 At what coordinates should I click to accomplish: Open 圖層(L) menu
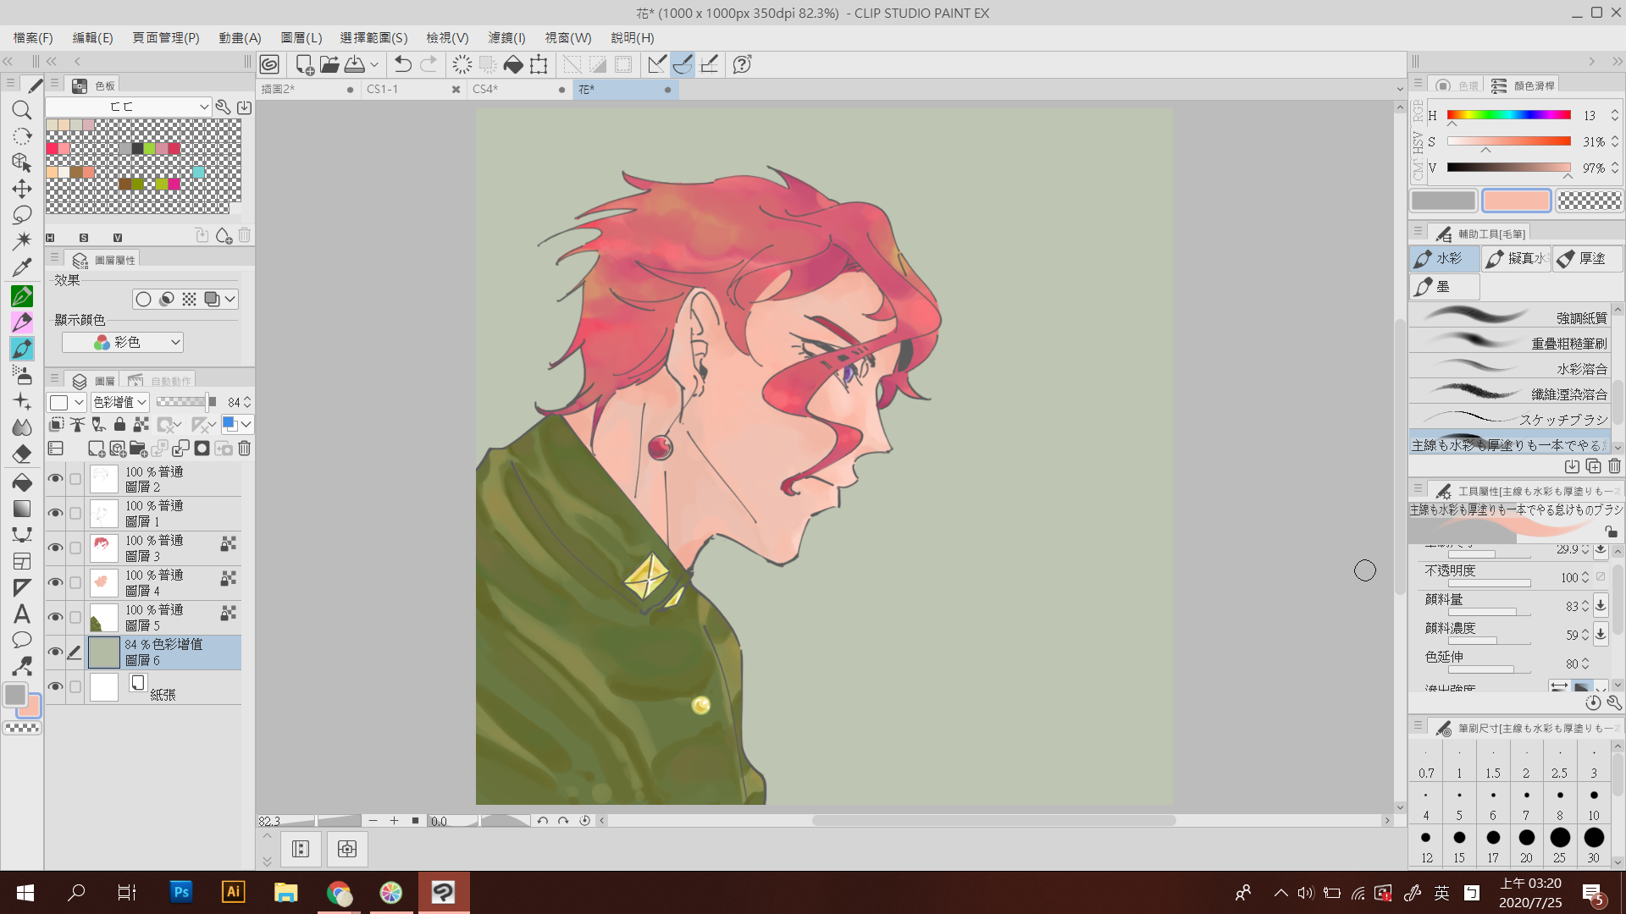pos(301,38)
